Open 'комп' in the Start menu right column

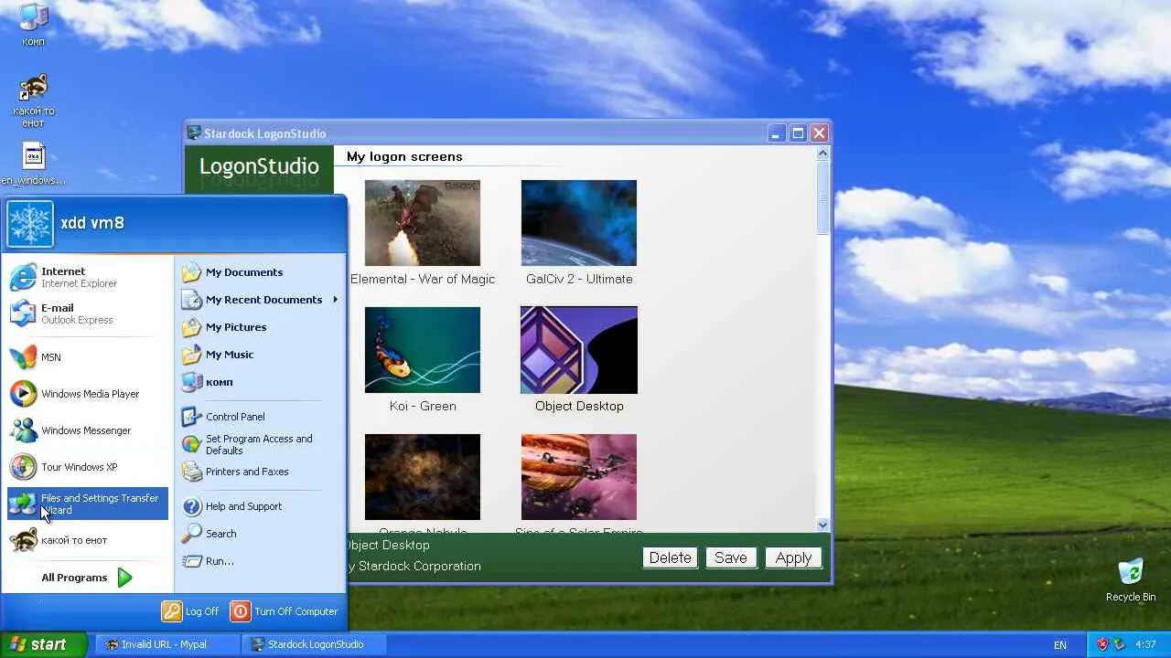click(260, 382)
